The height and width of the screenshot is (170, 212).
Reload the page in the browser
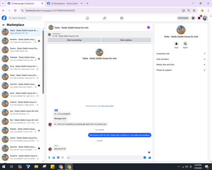(15, 11)
